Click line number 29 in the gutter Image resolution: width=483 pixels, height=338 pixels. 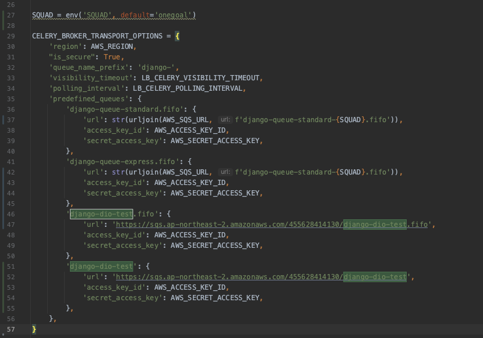click(x=11, y=36)
